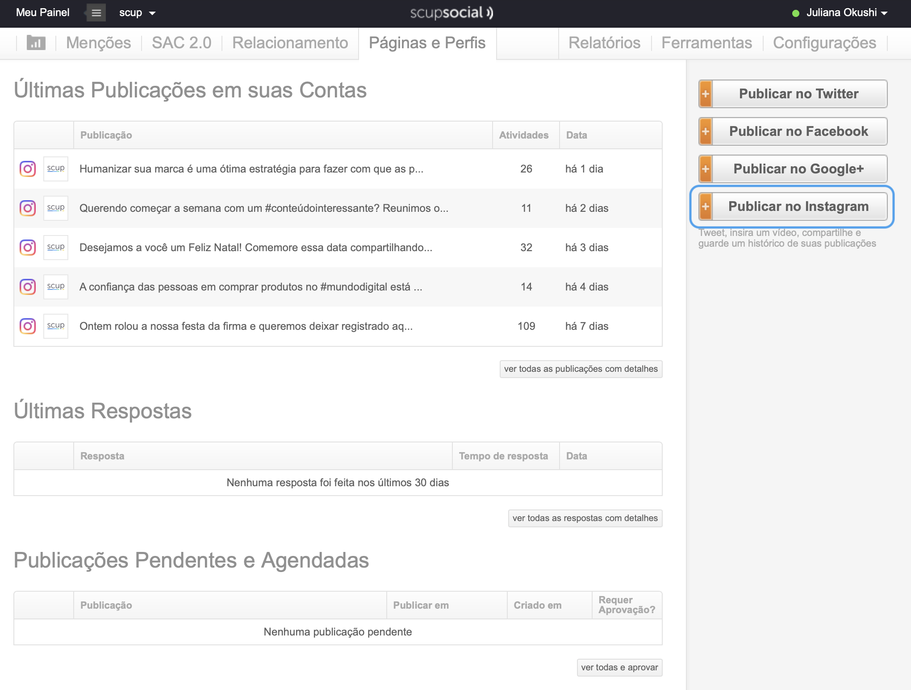The image size is (911, 690).
Task: Open the post 'Humanizar sua marca é uma ótima...'
Action: [251, 169]
